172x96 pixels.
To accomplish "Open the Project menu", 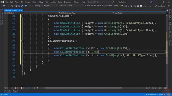I will point(28,2).
